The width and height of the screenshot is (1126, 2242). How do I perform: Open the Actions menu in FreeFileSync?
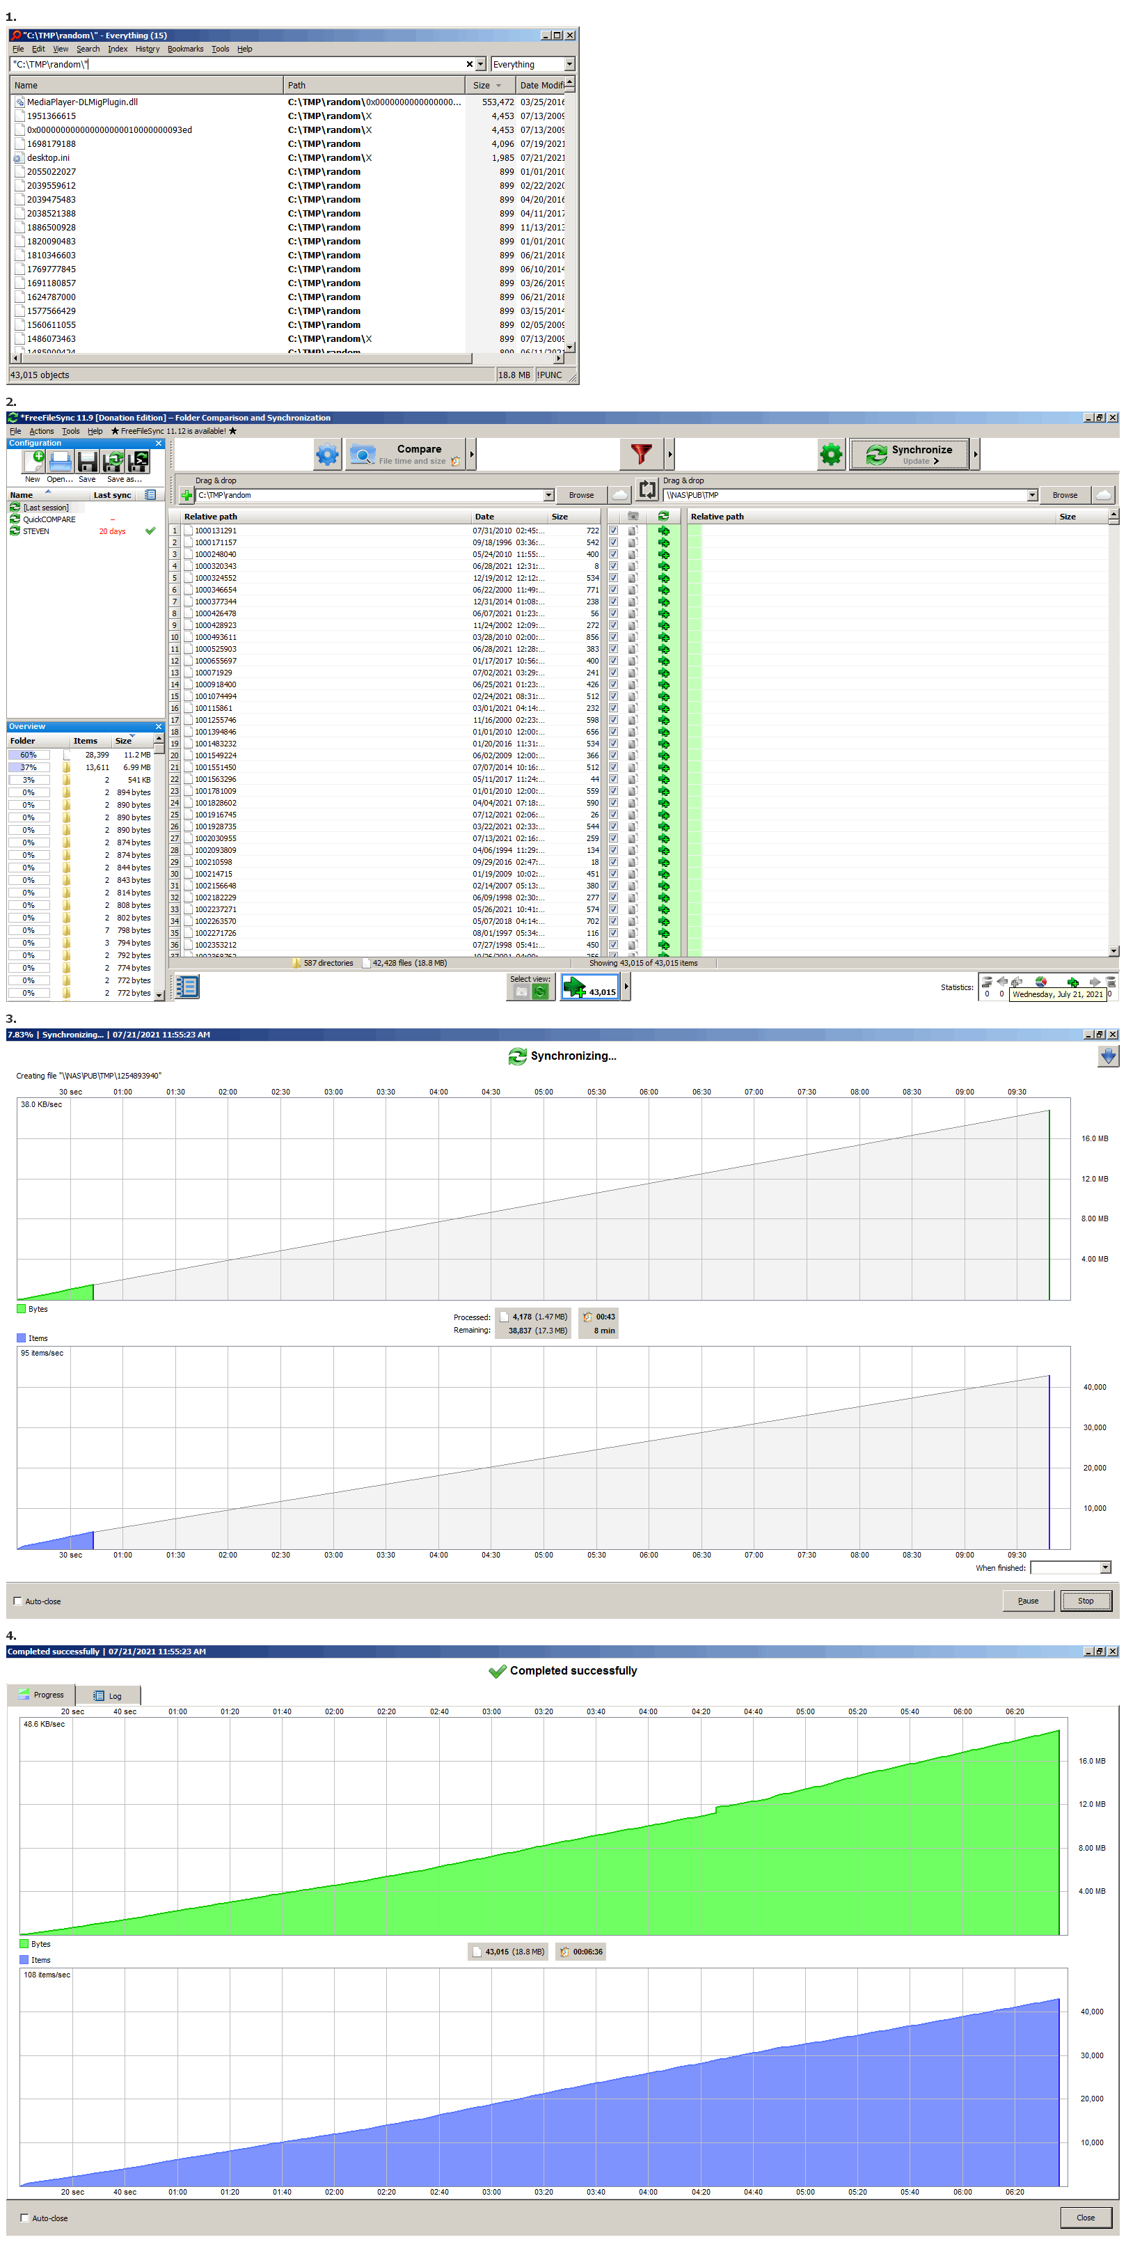(41, 432)
